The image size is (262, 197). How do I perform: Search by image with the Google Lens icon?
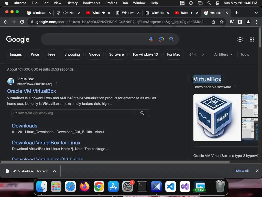[x=161, y=39]
